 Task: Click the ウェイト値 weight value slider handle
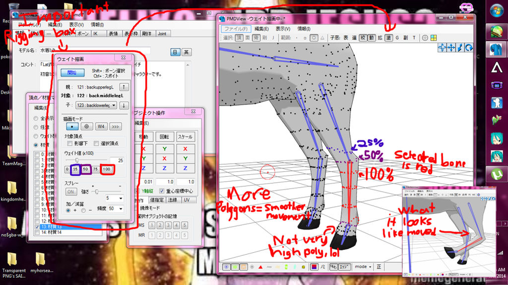coord(77,160)
